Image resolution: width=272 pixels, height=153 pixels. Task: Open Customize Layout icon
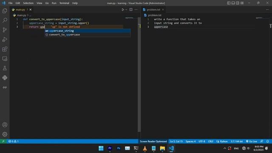(x=242, y=3)
